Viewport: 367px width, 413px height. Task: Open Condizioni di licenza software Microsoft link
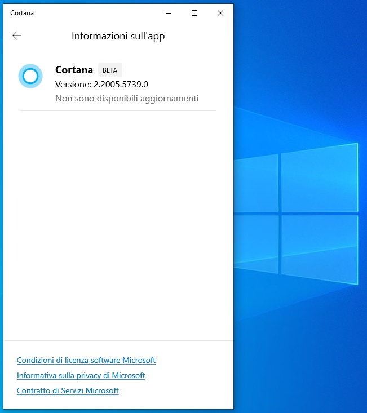click(86, 360)
